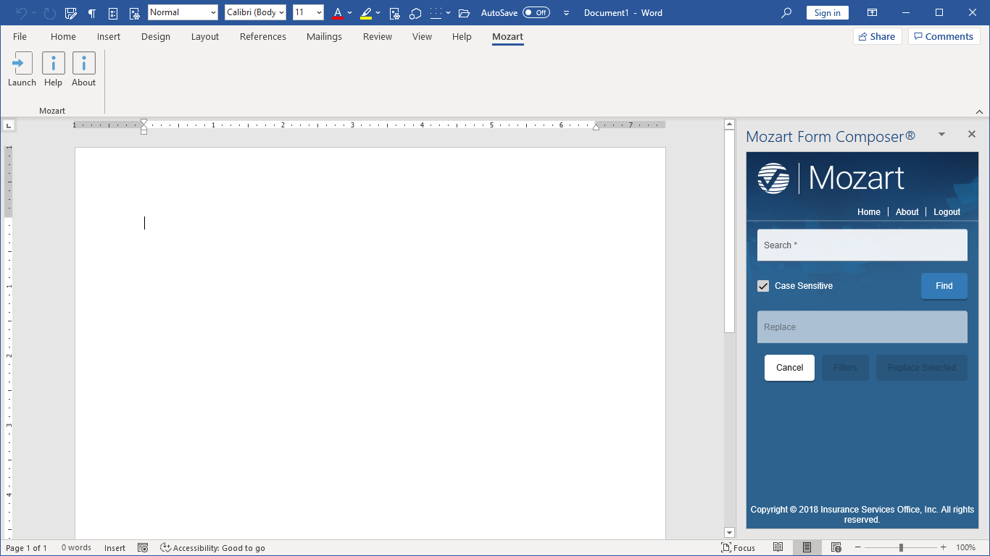Click zoom in plus icon
This screenshot has width=990, height=556.
943,547
